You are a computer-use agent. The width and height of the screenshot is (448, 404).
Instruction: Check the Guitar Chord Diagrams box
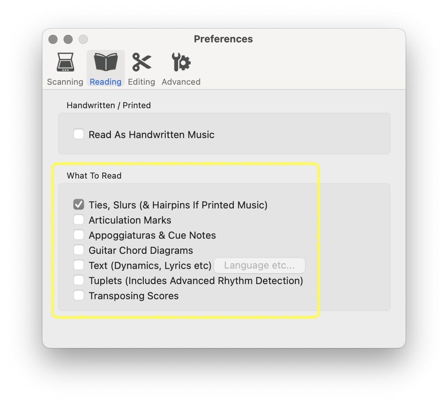click(79, 250)
